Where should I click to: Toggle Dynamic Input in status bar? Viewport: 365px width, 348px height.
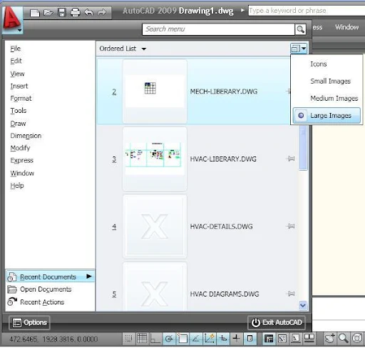point(223,339)
